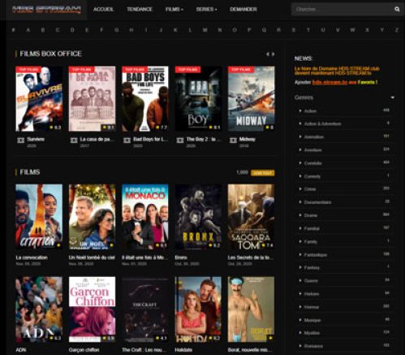Open the hds-stream.to favorites link
Screen dimensions: 405x355
(330, 82)
